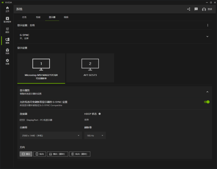Click the HDCP status info icon
The height and width of the screenshot is (169, 217).
coord(100,114)
